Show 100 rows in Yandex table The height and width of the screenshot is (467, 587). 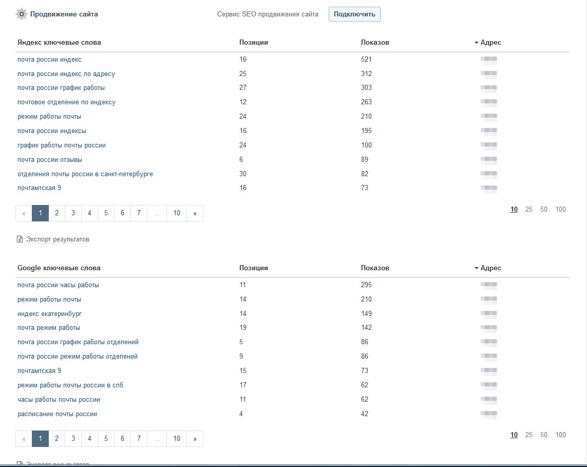click(560, 210)
